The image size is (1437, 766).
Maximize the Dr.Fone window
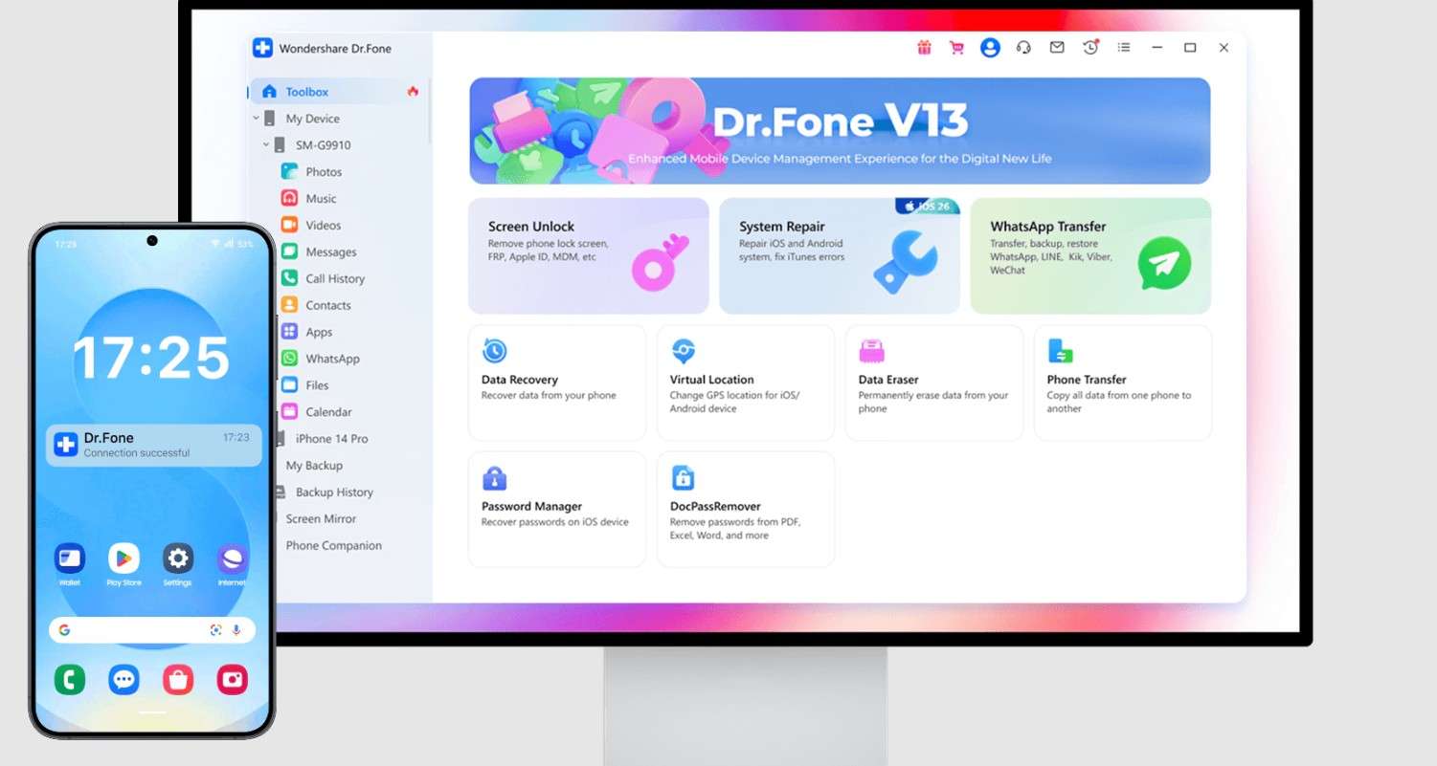tap(1190, 48)
